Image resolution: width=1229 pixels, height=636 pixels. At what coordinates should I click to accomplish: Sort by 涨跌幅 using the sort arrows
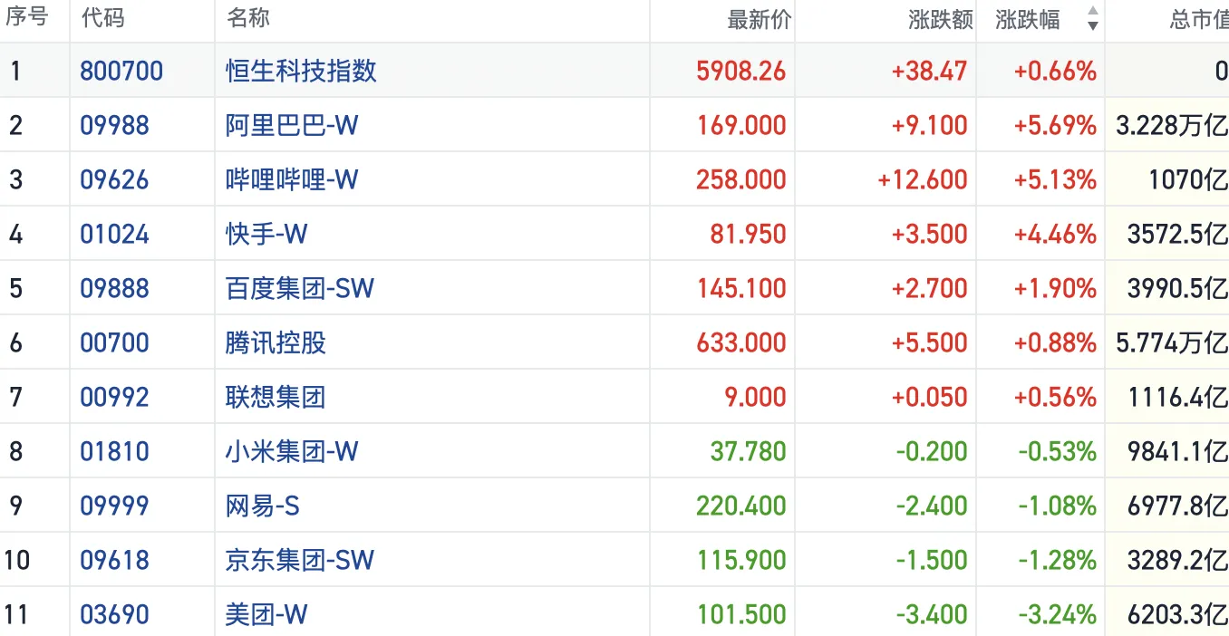click(x=1092, y=19)
